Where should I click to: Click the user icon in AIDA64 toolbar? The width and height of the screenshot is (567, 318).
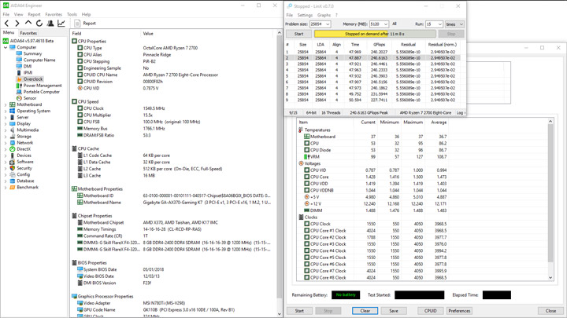(50, 24)
